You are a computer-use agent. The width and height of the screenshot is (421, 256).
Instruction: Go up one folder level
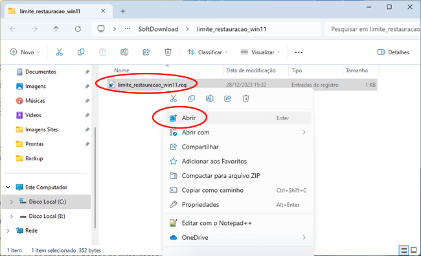click(56, 29)
